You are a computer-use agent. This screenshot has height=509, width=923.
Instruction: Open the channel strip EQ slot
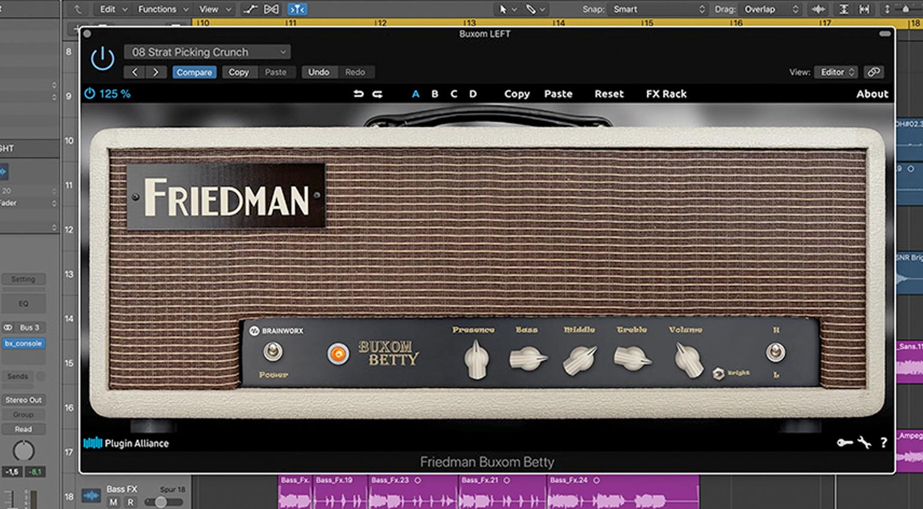23,304
